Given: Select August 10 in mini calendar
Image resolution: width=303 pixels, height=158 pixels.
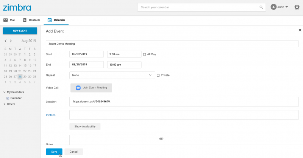Looking at the screenshot, I should [34, 60].
